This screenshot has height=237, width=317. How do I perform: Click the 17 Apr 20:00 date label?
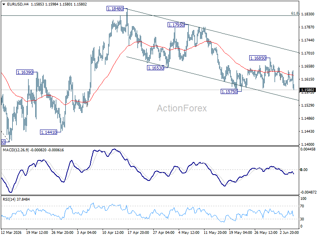point(138,232)
